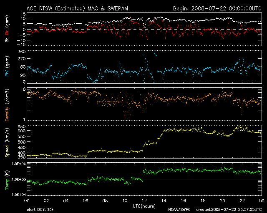Screen dimensions: 267x213
Task: Click the plot title 'ACE RTSW (Estimated) MAG & SWEPAM'
Action: click(77, 8)
